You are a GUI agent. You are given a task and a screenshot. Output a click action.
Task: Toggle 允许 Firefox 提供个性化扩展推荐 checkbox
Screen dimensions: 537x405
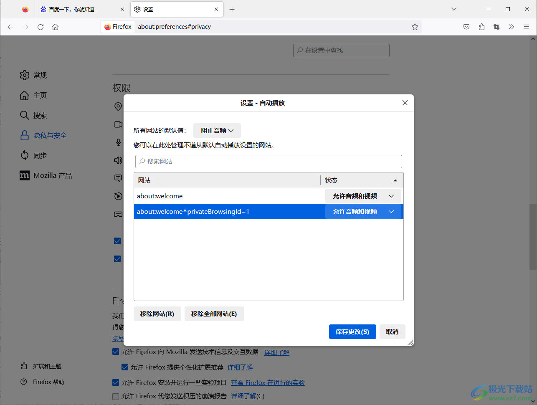pyautogui.click(x=125, y=367)
